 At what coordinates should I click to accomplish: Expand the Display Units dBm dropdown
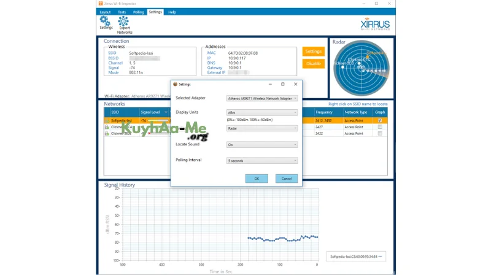click(x=262, y=112)
